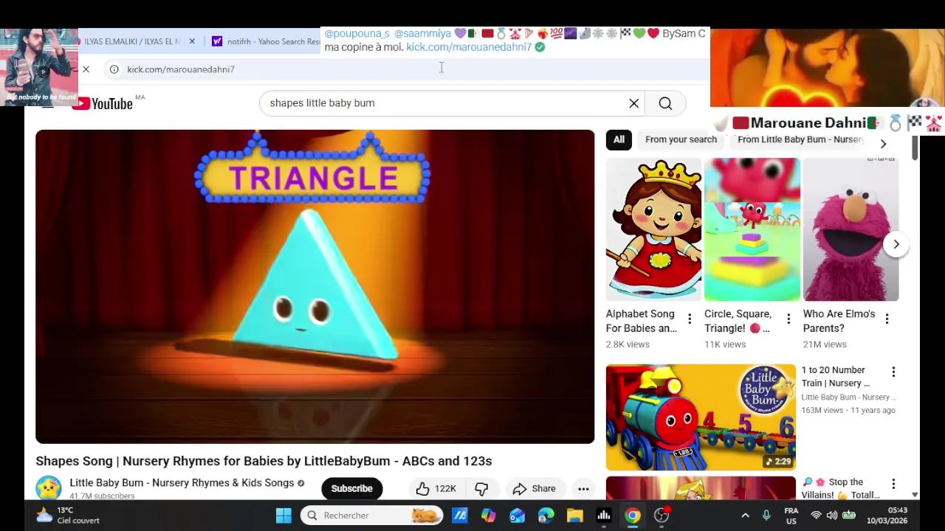Open the volume speaker tray icon
The width and height of the screenshot is (945, 531).
[x=832, y=516]
